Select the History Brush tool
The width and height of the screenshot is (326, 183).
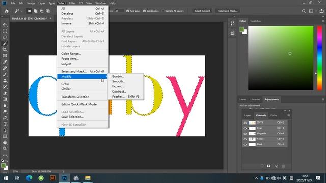point(5,87)
